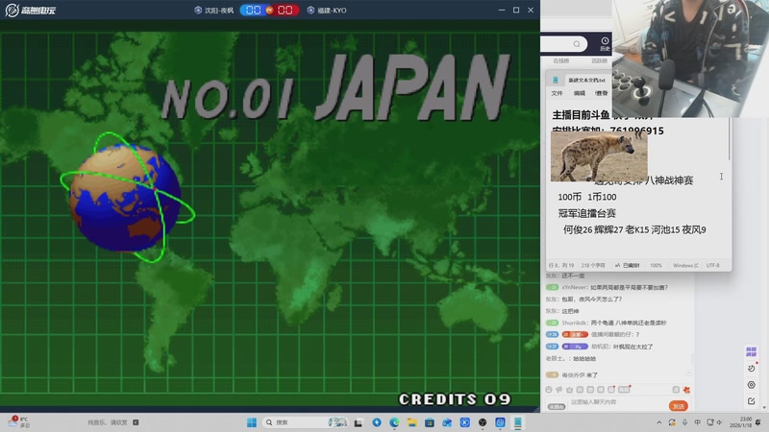
Task: Click the game platform logo in title bar
Action: pos(31,10)
